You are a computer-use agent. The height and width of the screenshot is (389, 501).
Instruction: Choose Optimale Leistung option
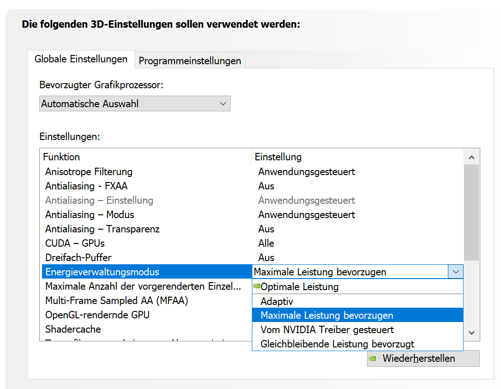point(358,286)
